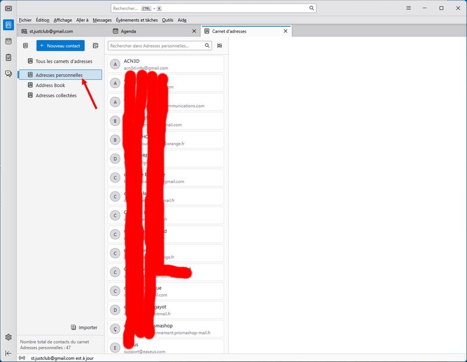Open the Messages menu
The height and width of the screenshot is (362, 467).
[102, 20]
